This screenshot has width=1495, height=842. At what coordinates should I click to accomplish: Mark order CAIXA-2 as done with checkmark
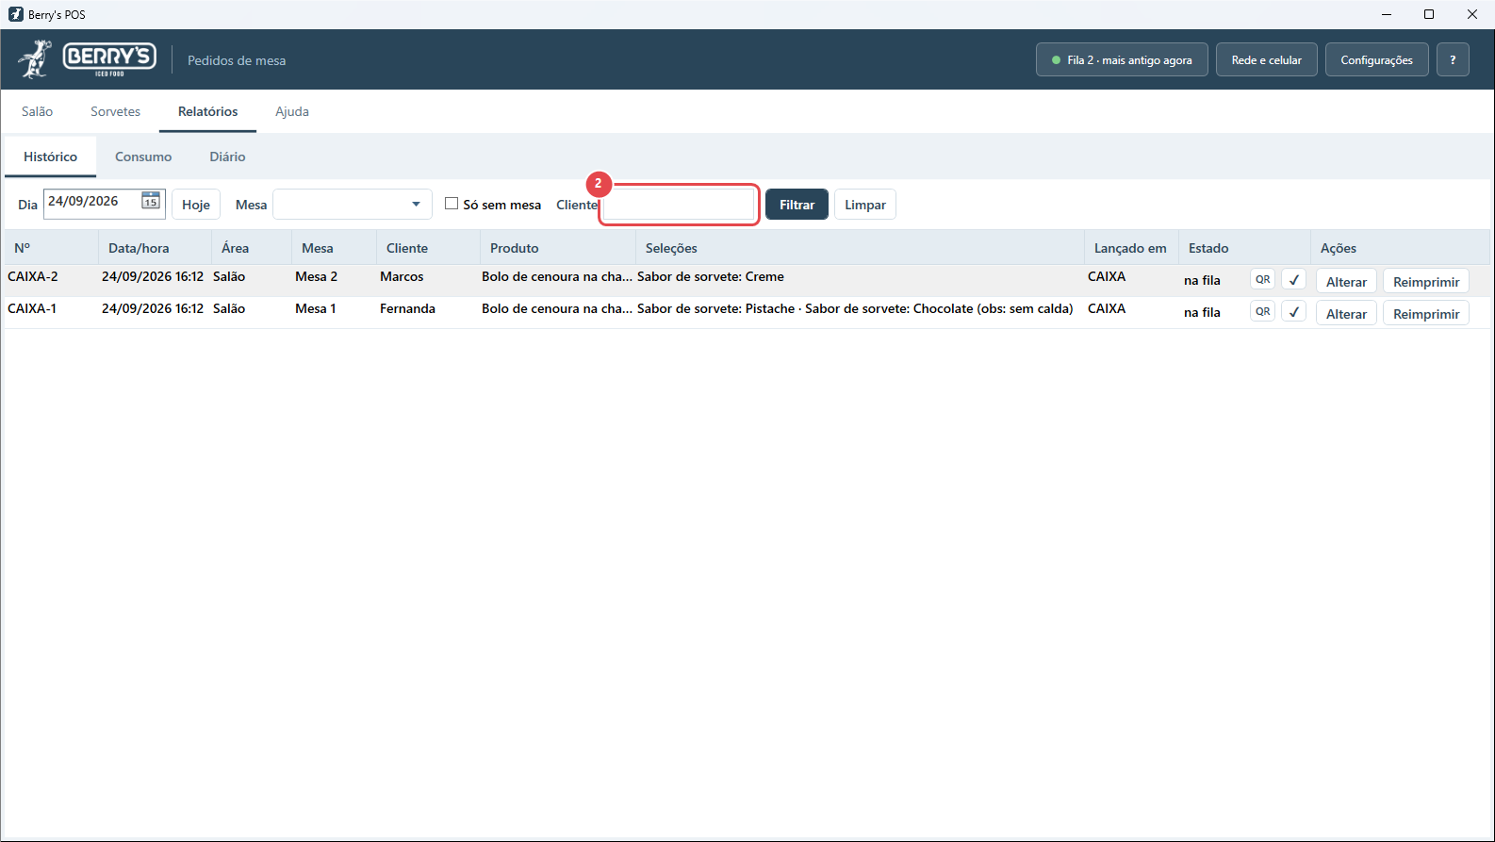click(1293, 280)
